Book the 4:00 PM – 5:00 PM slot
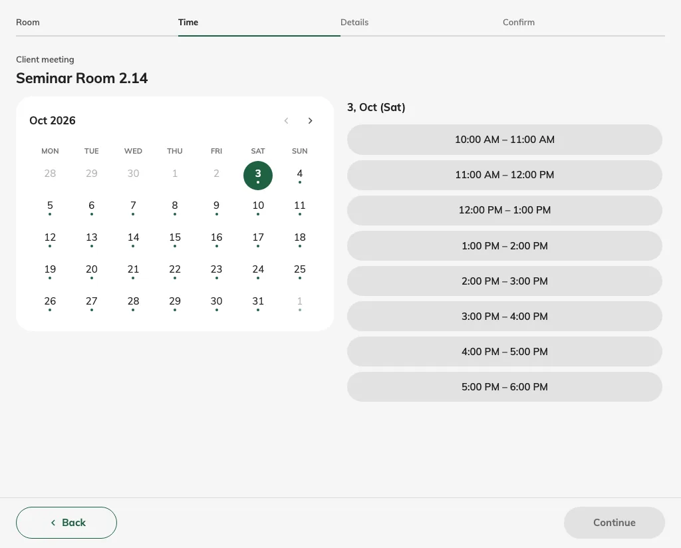 [505, 351]
